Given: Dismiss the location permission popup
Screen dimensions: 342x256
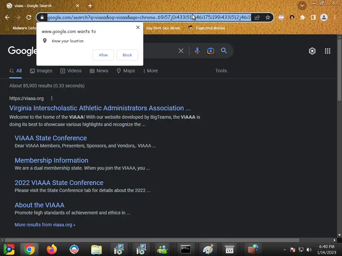Looking at the screenshot, I should tap(138, 27).
